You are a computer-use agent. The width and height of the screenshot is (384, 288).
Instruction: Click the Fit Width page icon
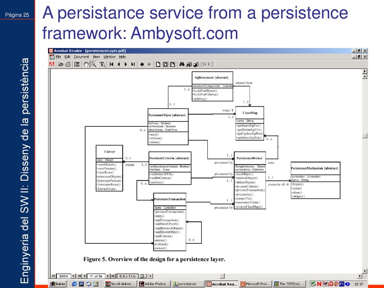tap(172, 64)
